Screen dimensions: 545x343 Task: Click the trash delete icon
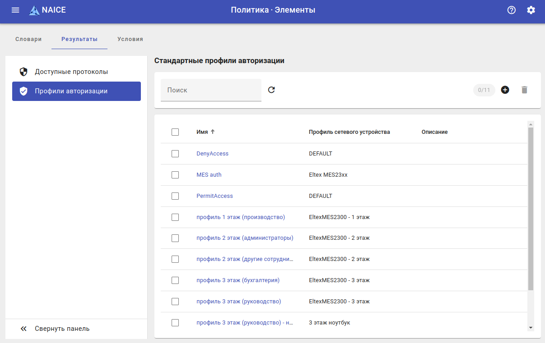pyautogui.click(x=524, y=90)
